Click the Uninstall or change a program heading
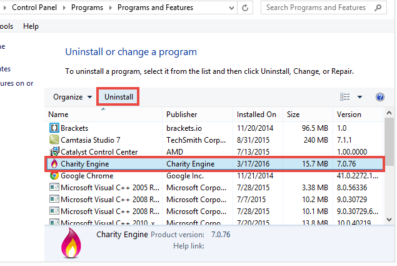 (x=131, y=52)
